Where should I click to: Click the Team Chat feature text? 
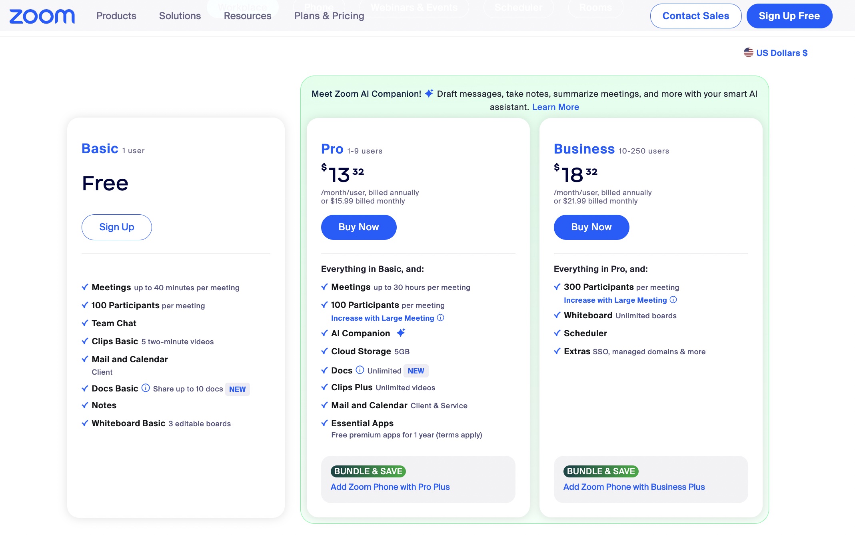(x=114, y=323)
